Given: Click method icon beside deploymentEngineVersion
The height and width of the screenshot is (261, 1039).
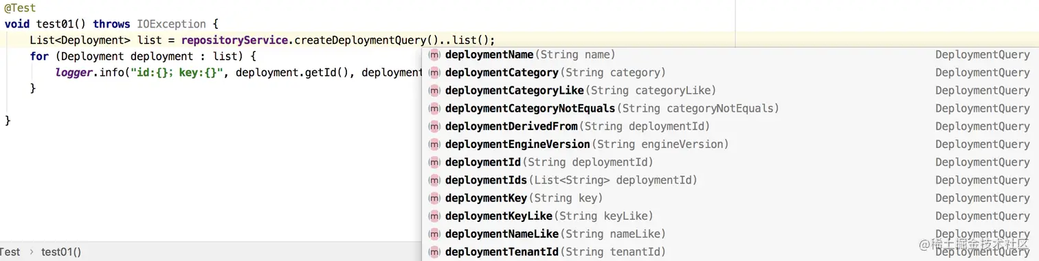Looking at the screenshot, I should (x=434, y=144).
